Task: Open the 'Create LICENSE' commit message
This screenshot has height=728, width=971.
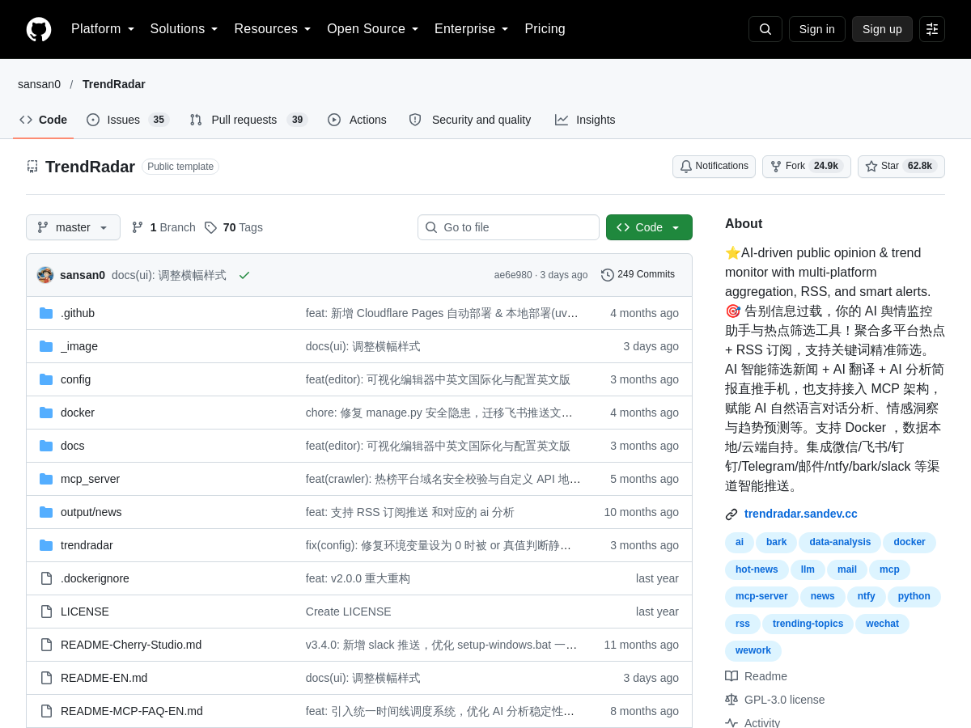Action: 349,612
